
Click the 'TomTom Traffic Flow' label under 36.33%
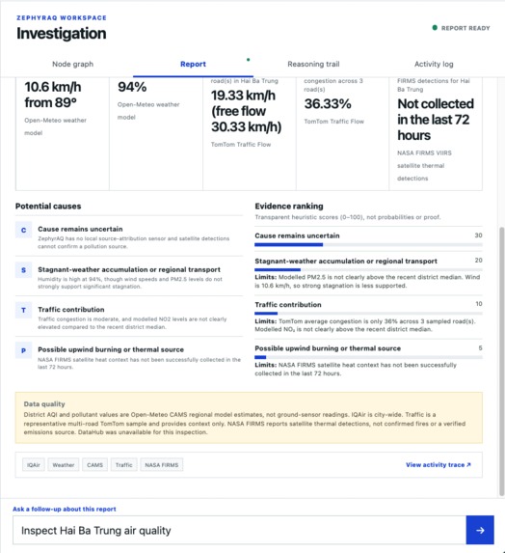[x=333, y=122]
